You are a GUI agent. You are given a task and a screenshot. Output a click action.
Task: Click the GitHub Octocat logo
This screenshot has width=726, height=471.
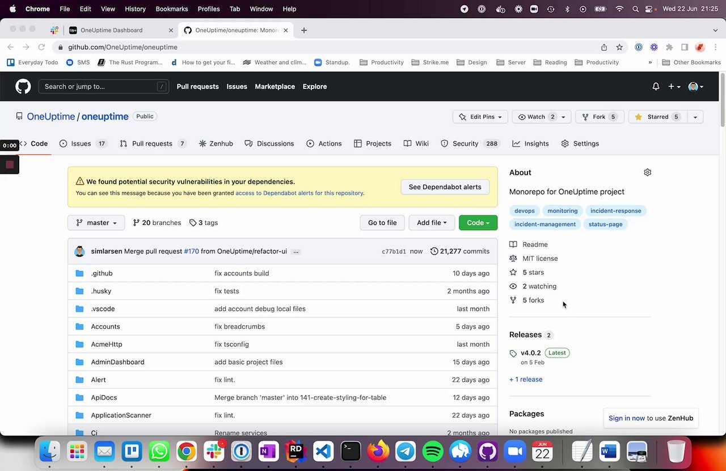click(x=23, y=86)
